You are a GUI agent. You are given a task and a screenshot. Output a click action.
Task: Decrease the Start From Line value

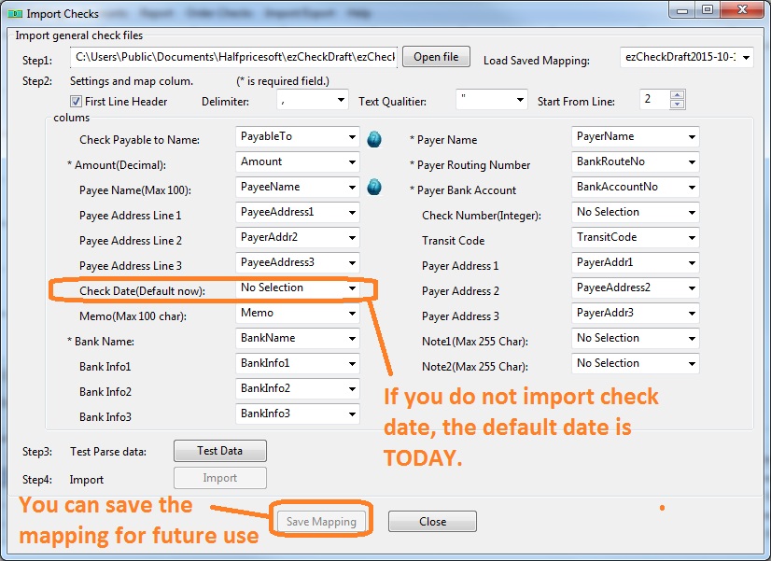[678, 104]
